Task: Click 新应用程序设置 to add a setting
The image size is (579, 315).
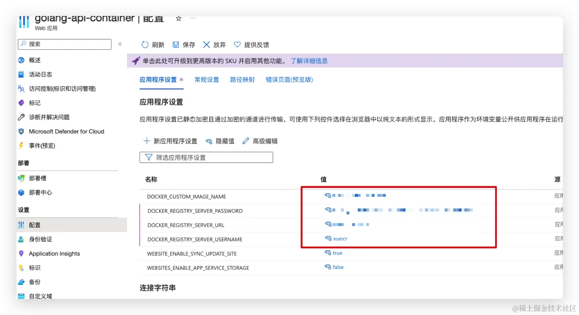Action: [170, 141]
